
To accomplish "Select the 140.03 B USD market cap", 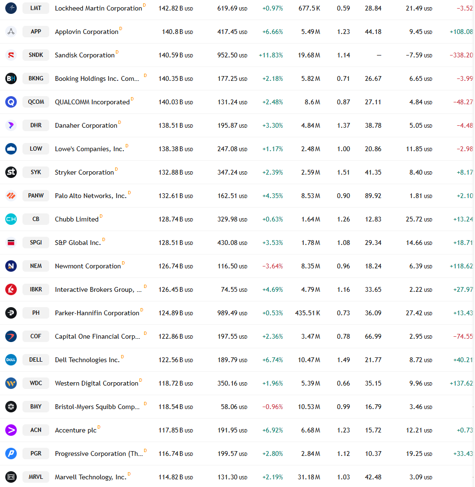I will point(176,102).
